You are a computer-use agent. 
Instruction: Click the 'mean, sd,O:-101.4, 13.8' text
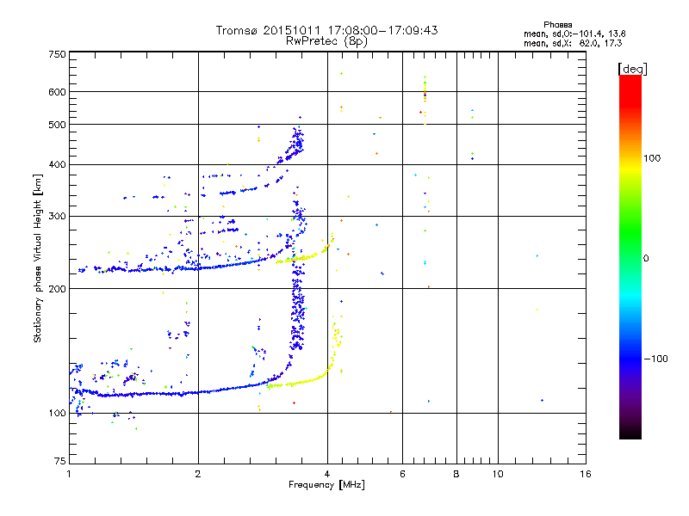click(x=574, y=34)
